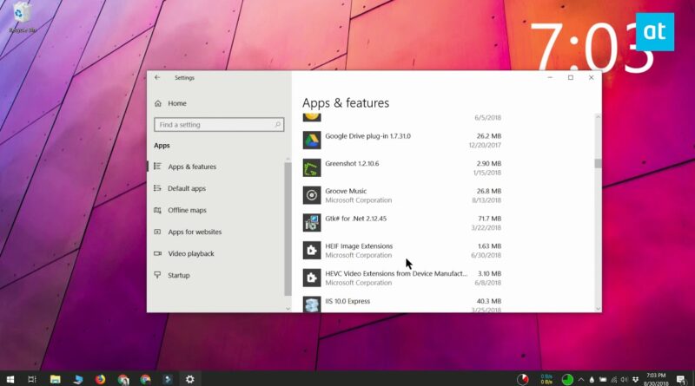695x386 pixels.
Task: Click the Startup sidebar icon
Action: coord(157,275)
